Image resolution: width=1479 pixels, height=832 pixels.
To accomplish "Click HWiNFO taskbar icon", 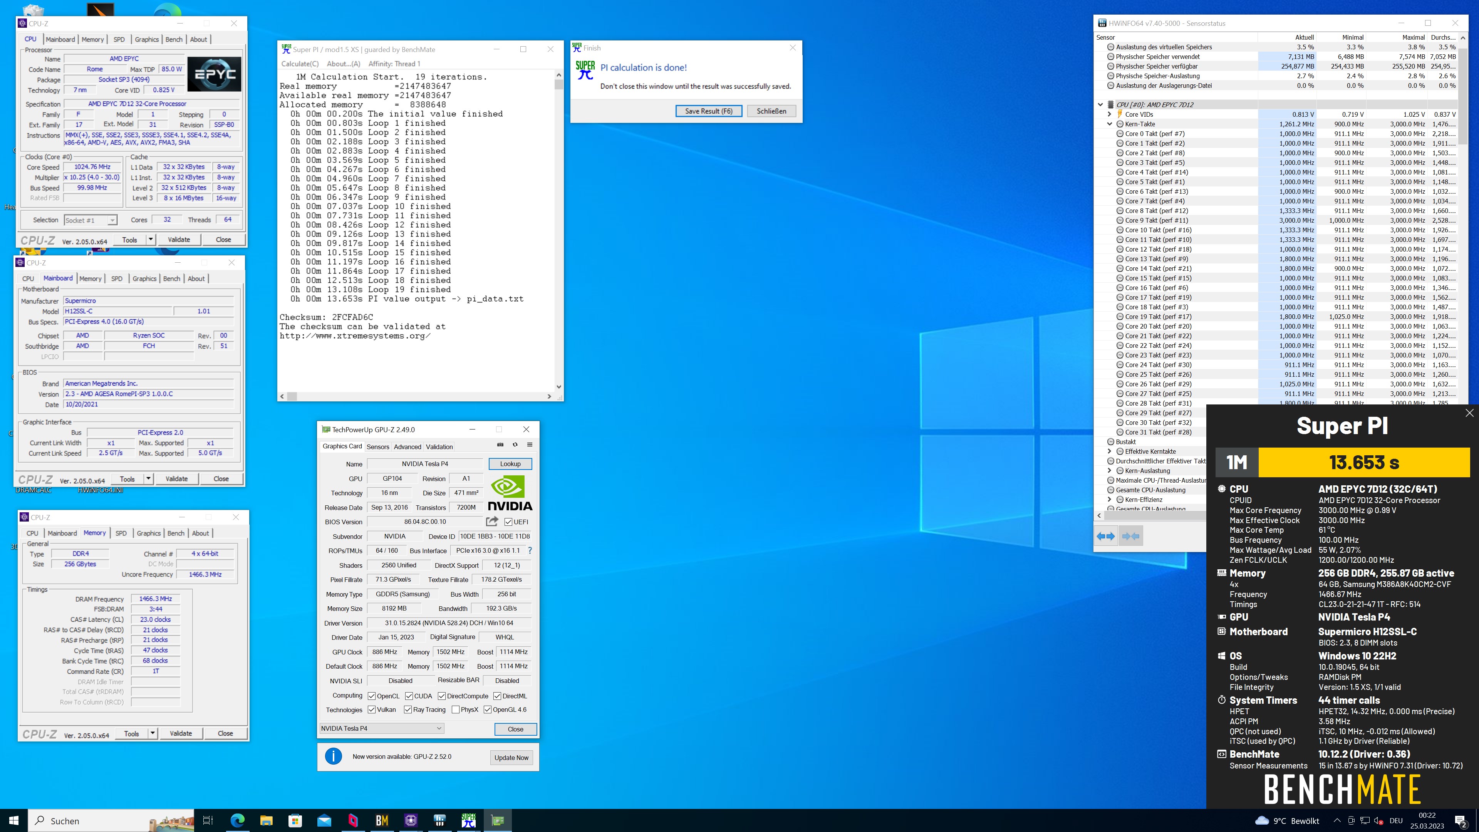I will point(440,820).
